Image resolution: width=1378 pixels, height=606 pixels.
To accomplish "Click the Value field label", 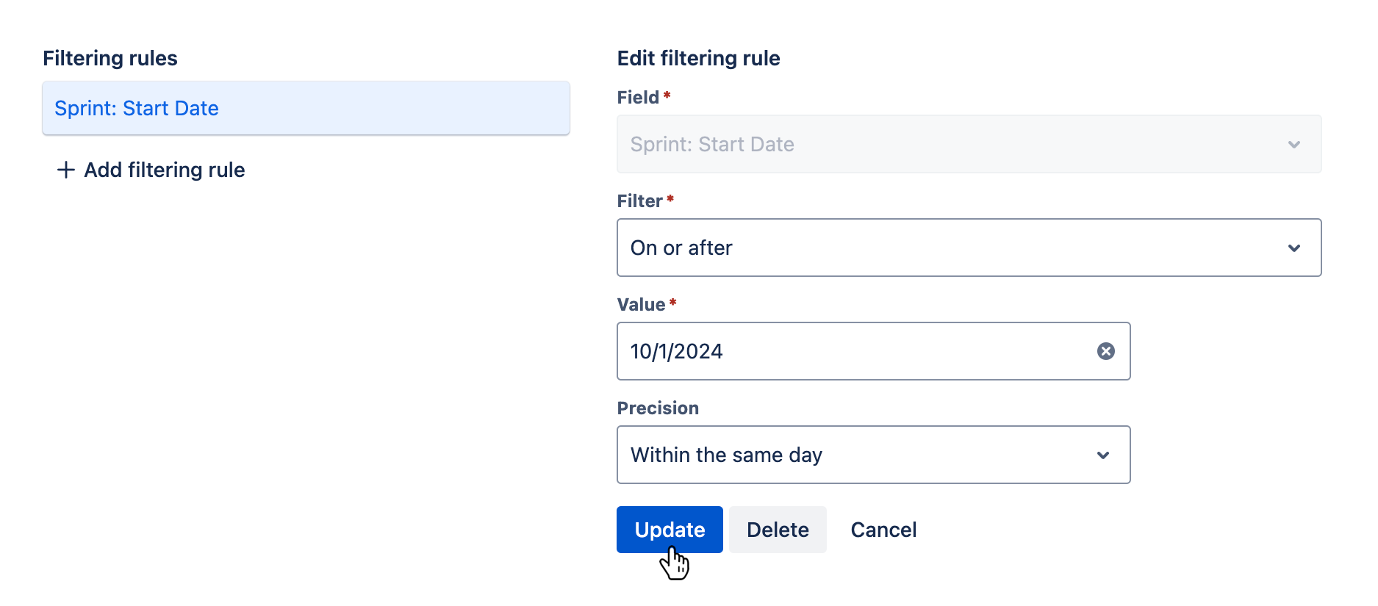I will [641, 304].
